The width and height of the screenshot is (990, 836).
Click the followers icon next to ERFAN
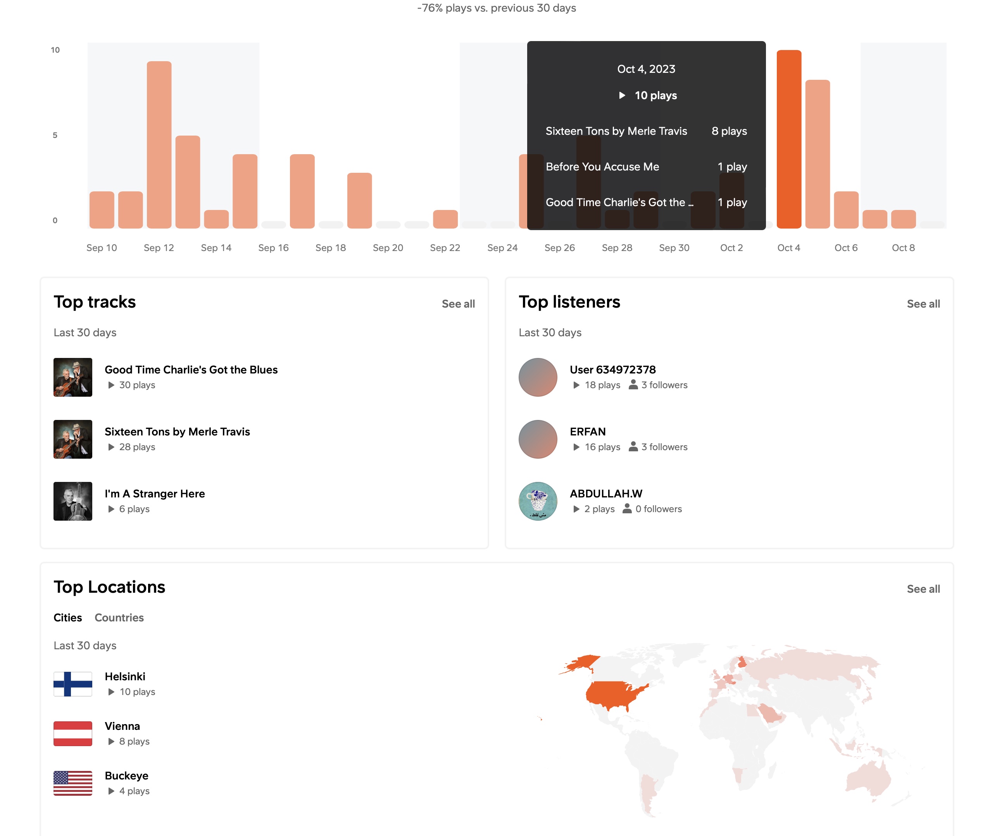(633, 446)
